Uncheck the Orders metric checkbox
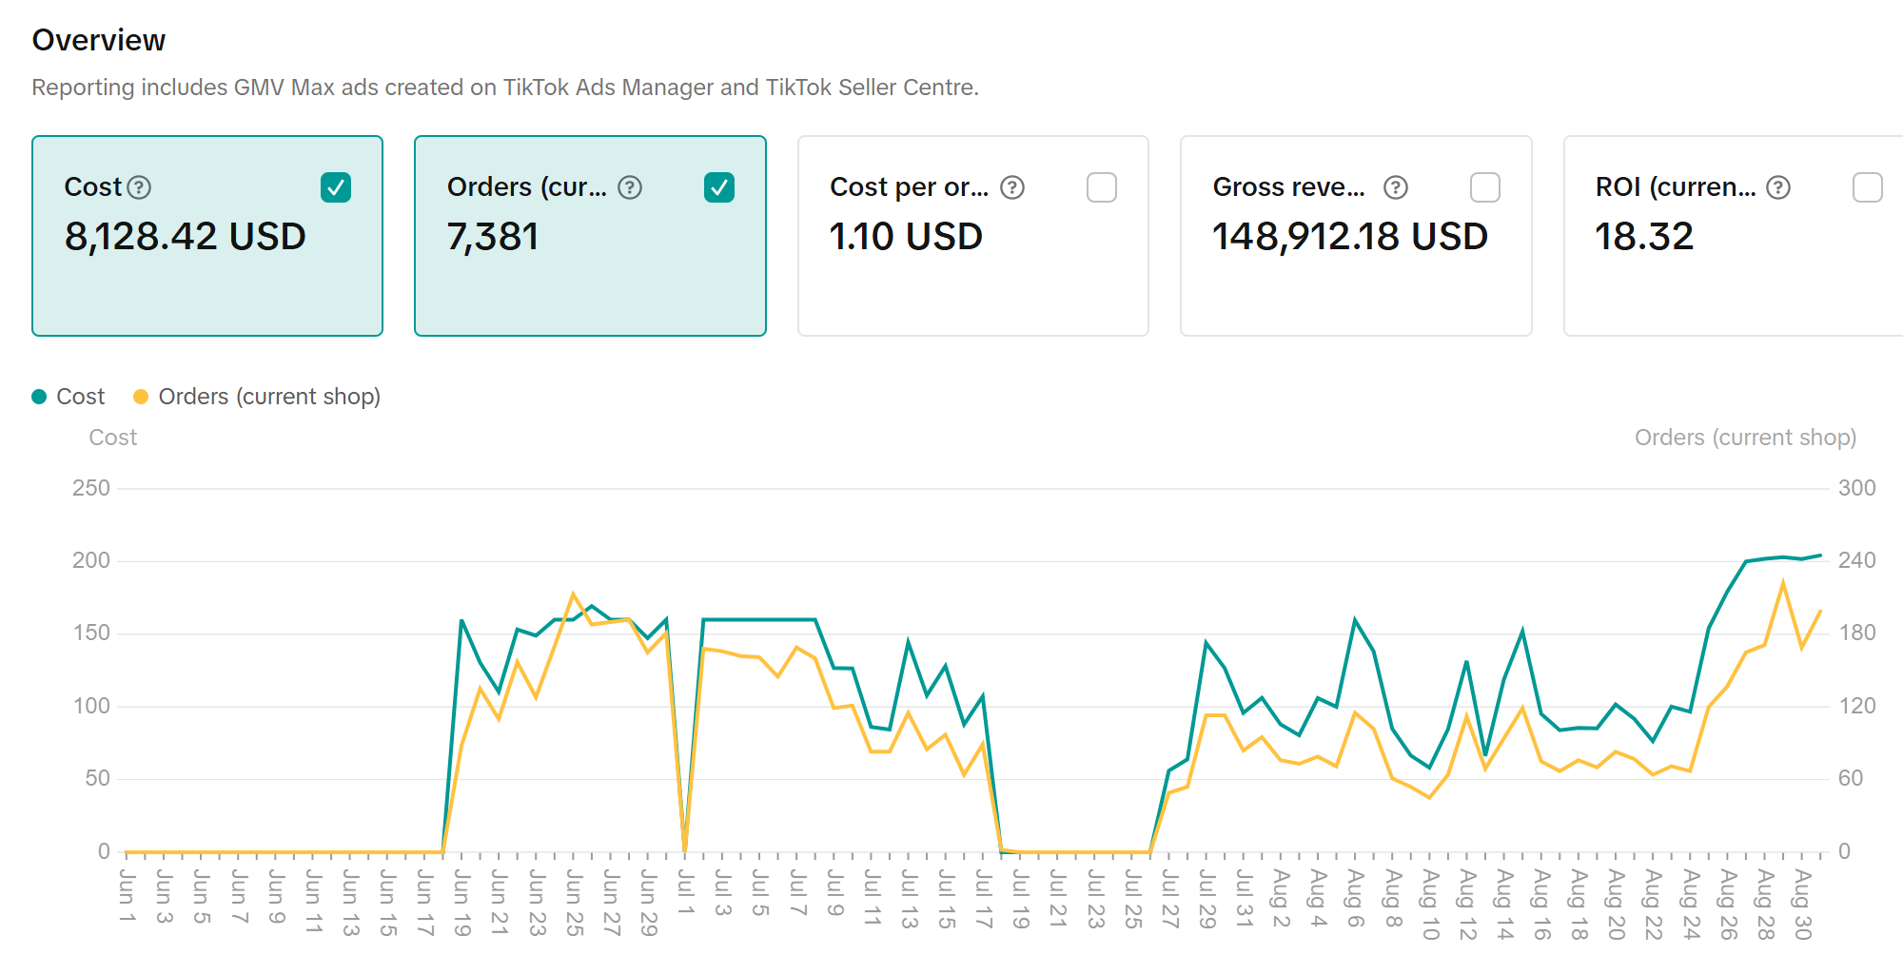Screen dimensions: 1903x955 pos(719,187)
